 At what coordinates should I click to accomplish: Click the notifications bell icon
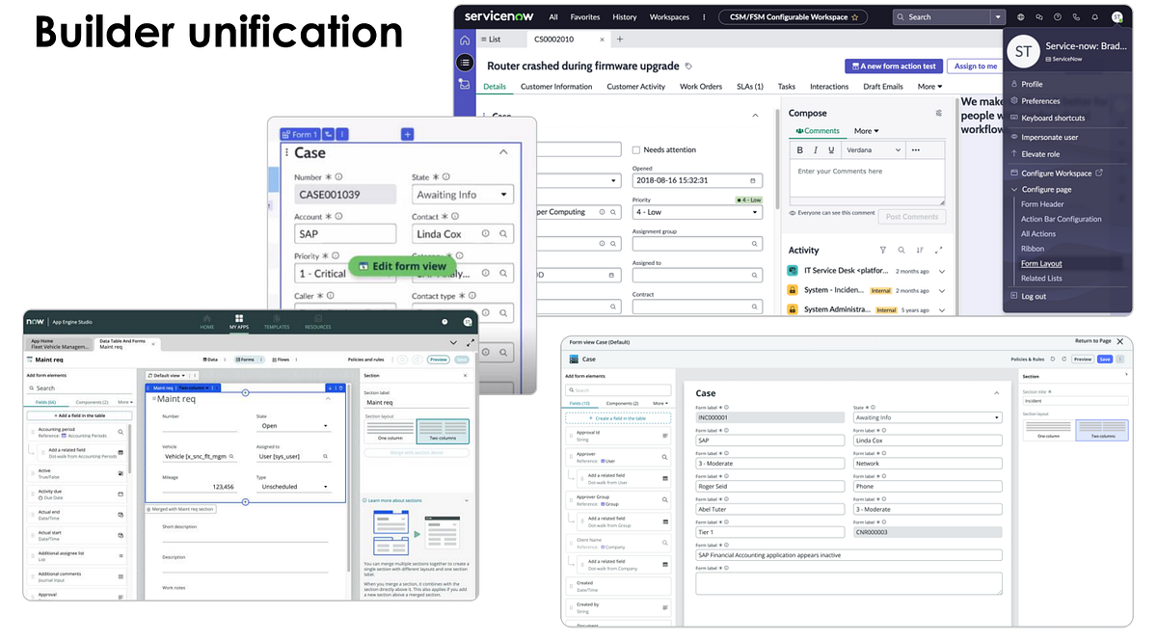click(1094, 16)
